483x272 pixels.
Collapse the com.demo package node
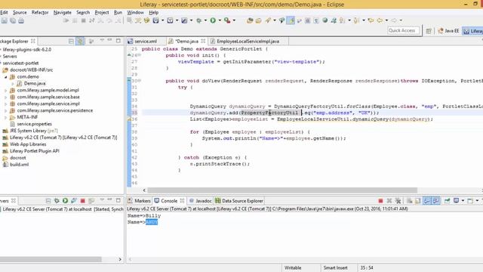5,77
